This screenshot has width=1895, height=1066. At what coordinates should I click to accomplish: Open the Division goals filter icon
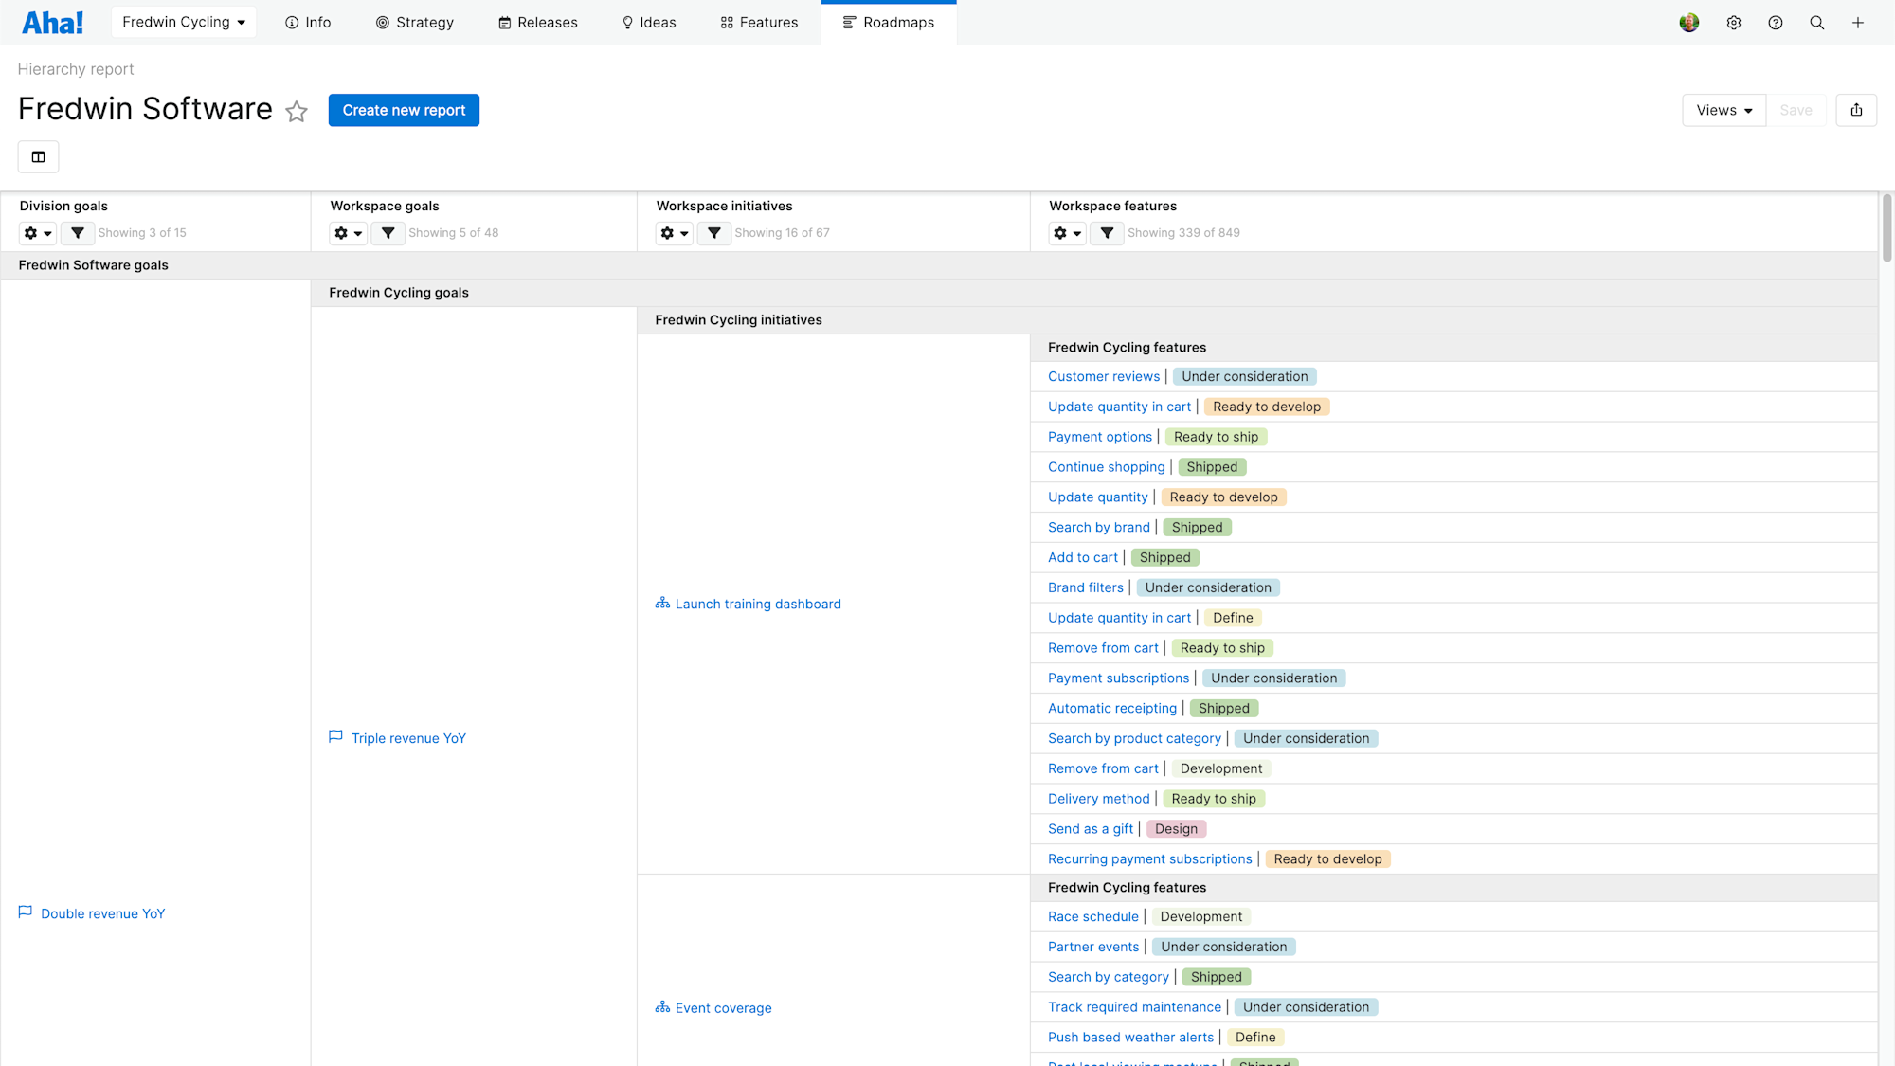[78, 233]
